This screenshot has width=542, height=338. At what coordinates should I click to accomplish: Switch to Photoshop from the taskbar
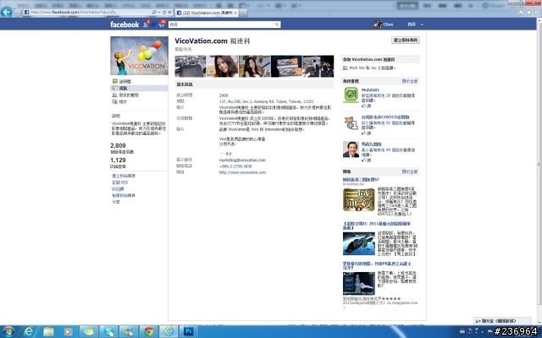[x=189, y=332]
